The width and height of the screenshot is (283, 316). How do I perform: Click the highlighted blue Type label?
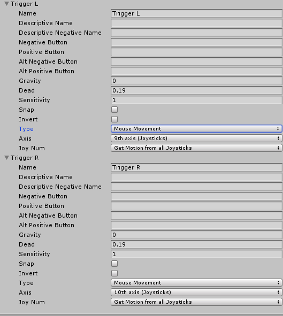[x=26, y=129]
